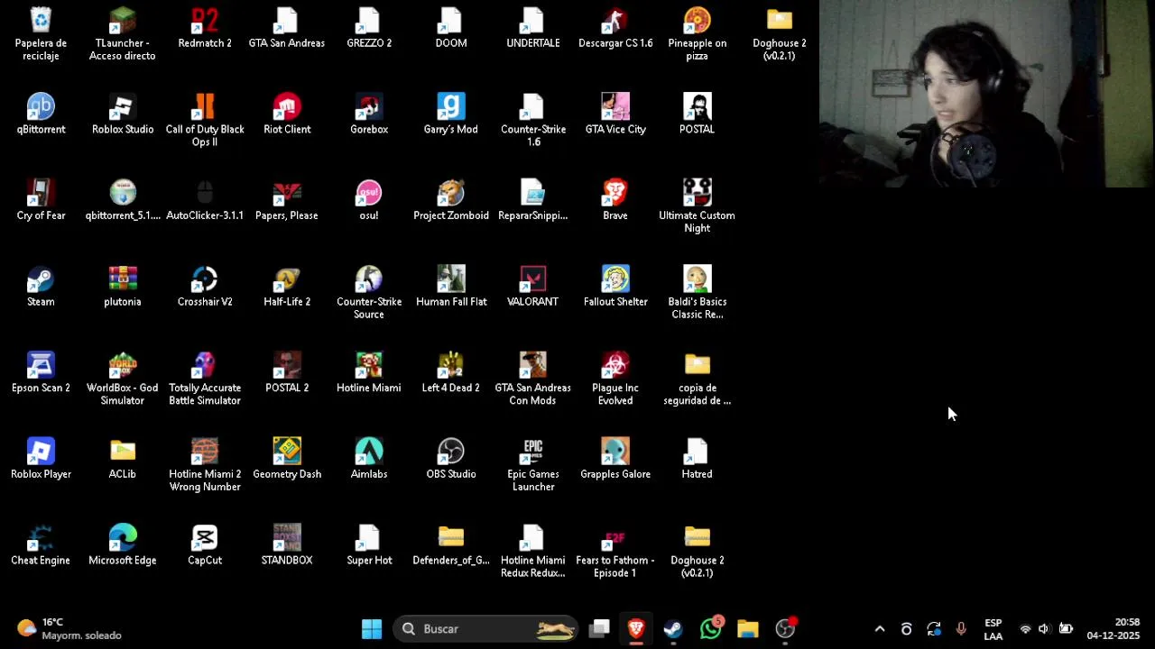
Task: Launch Cheat Engine shortcut
Action: [41, 545]
